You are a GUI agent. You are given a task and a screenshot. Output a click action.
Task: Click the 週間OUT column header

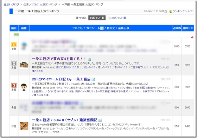188,28
